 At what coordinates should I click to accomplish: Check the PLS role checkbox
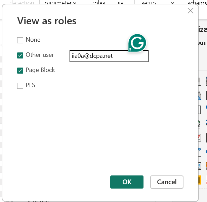click(20, 86)
